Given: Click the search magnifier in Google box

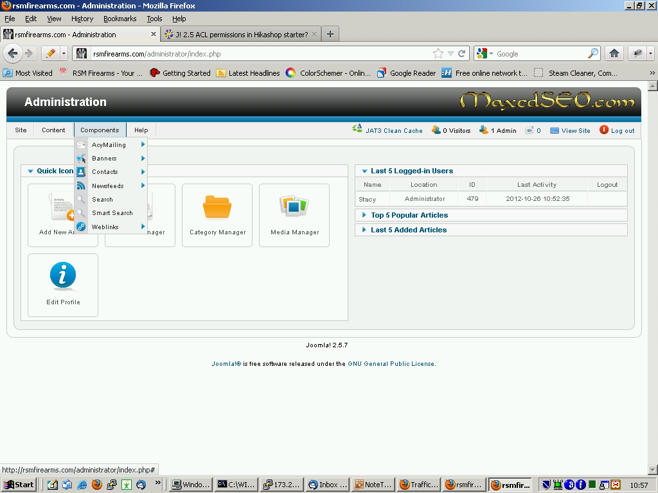Looking at the screenshot, I should (x=593, y=53).
